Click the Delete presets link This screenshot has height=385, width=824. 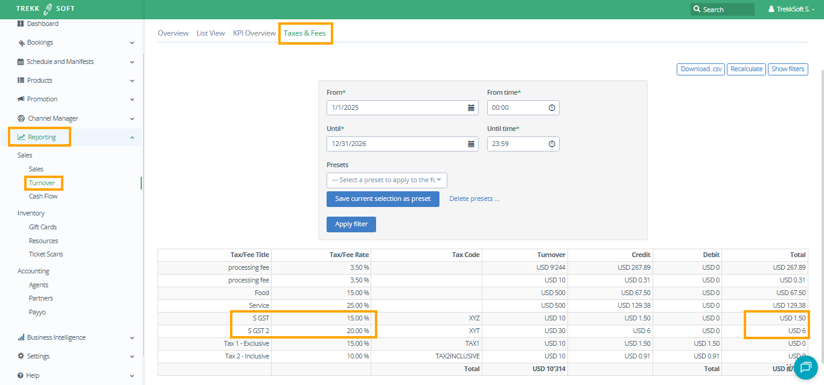click(474, 199)
